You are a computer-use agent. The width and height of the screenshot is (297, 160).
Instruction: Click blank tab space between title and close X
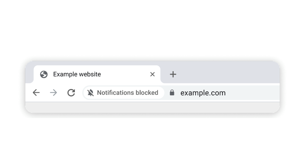[125, 74]
